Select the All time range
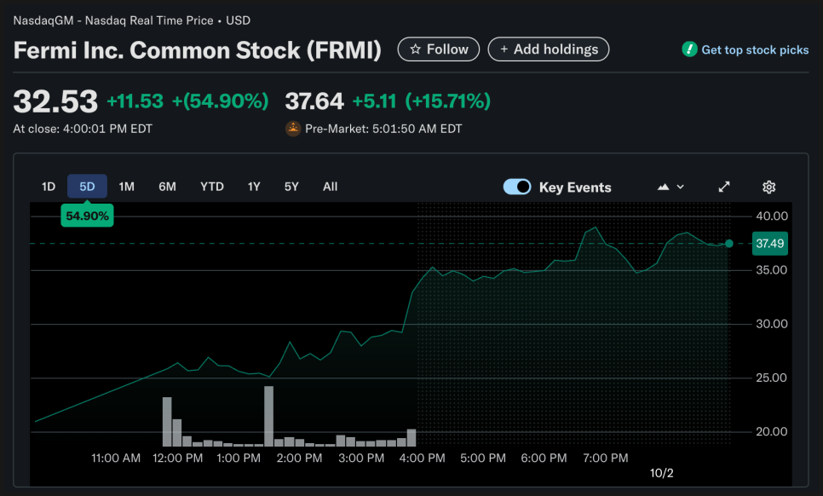The width and height of the screenshot is (823, 496). [x=331, y=187]
